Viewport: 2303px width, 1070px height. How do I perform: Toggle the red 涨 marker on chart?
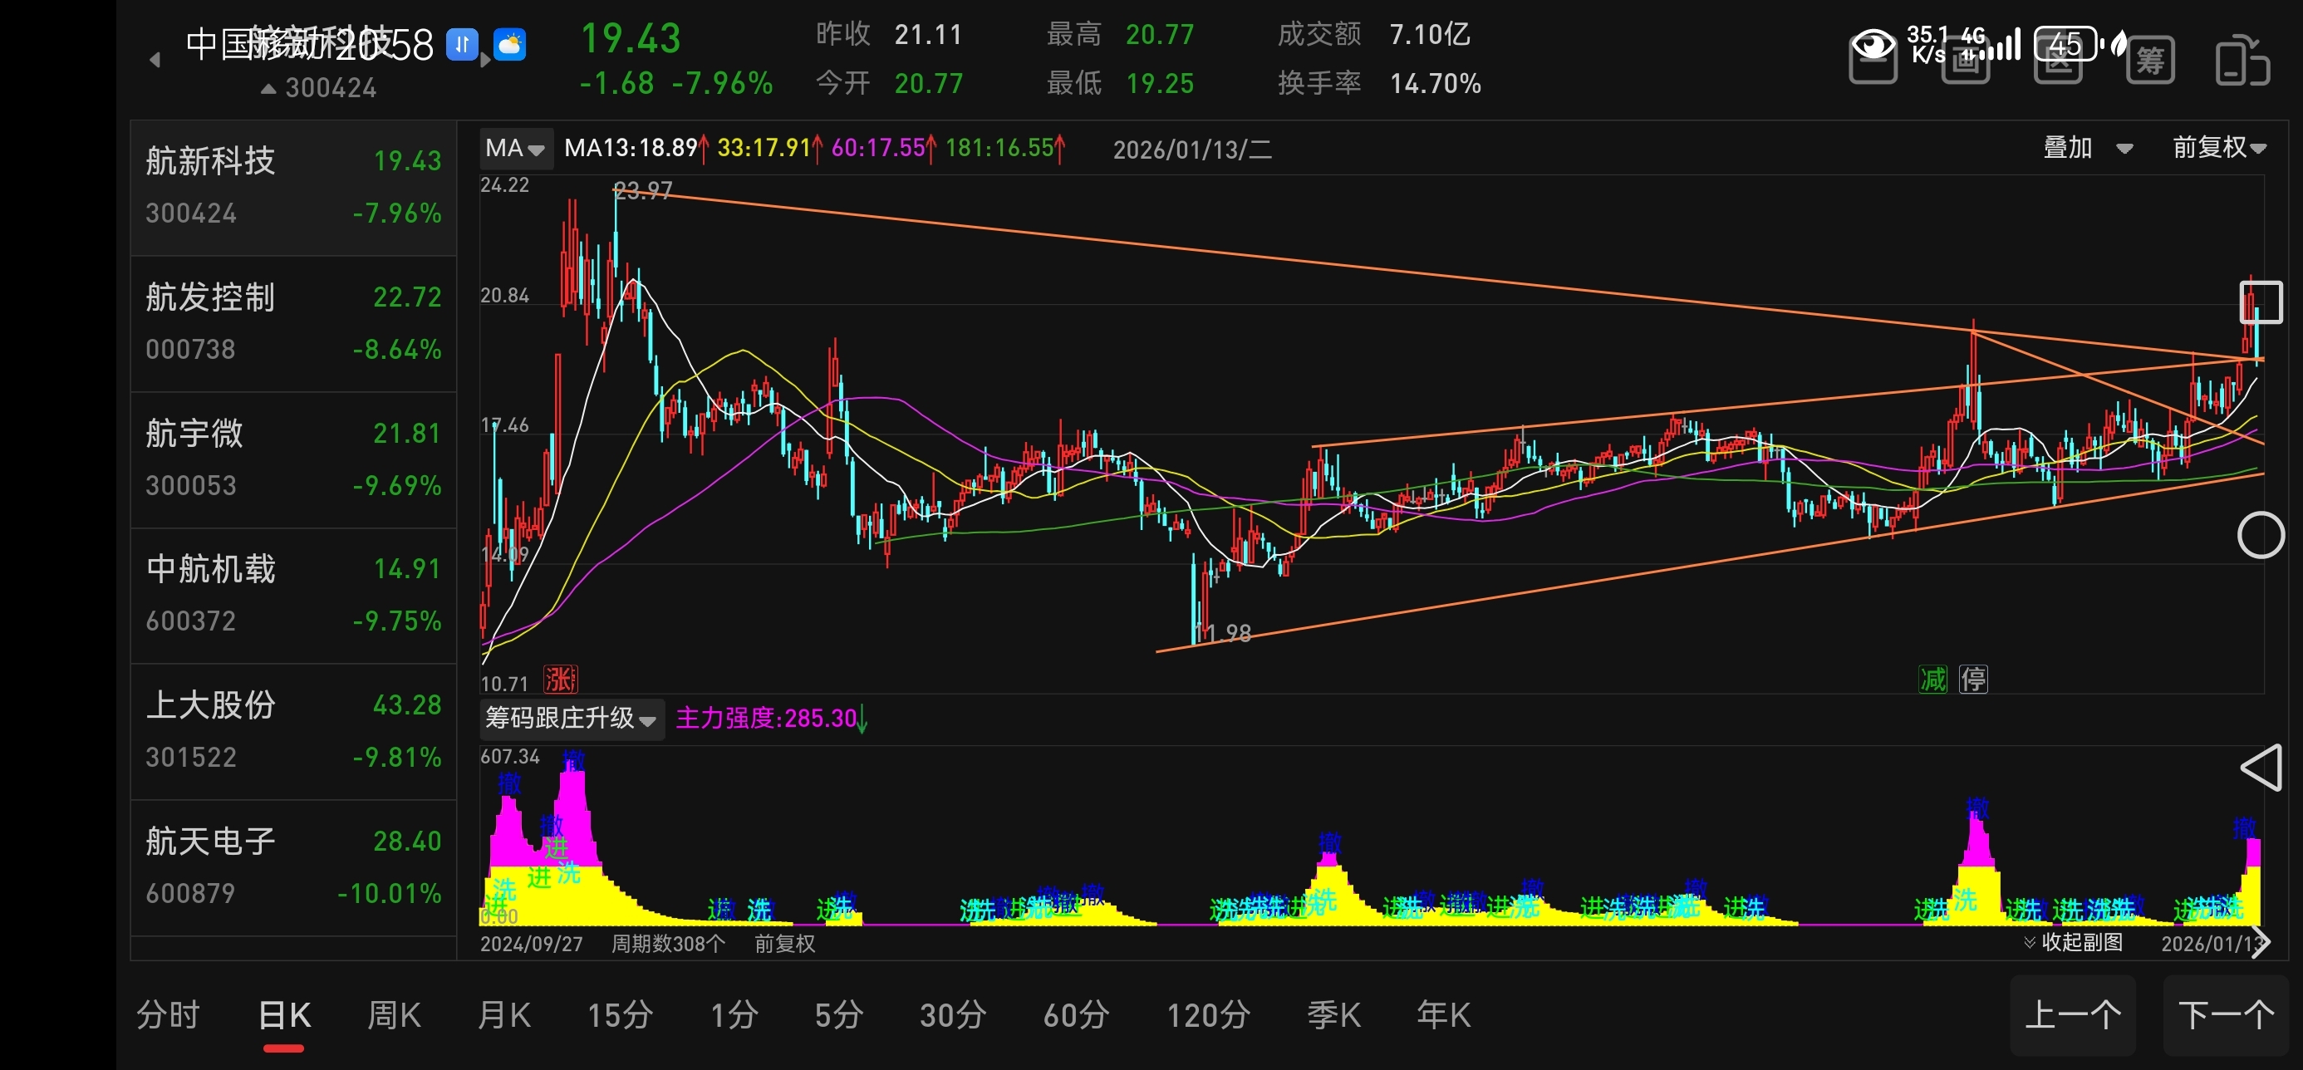point(561,680)
